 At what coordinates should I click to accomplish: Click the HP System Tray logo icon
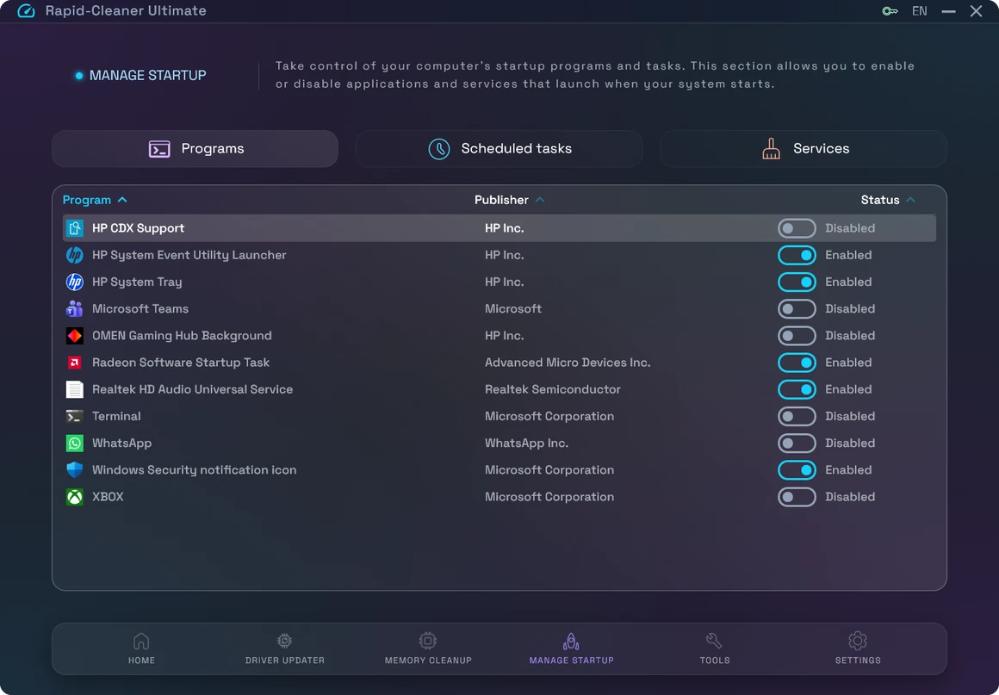pyautogui.click(x=75, y=282)
